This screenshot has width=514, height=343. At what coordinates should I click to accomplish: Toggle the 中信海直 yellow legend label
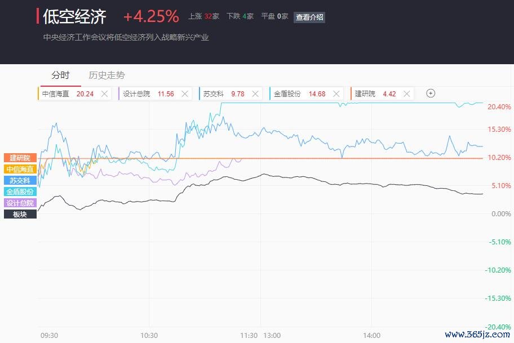(20, 169)
